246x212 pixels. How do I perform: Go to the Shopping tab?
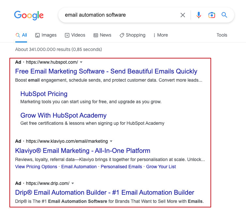click(132, 35)
